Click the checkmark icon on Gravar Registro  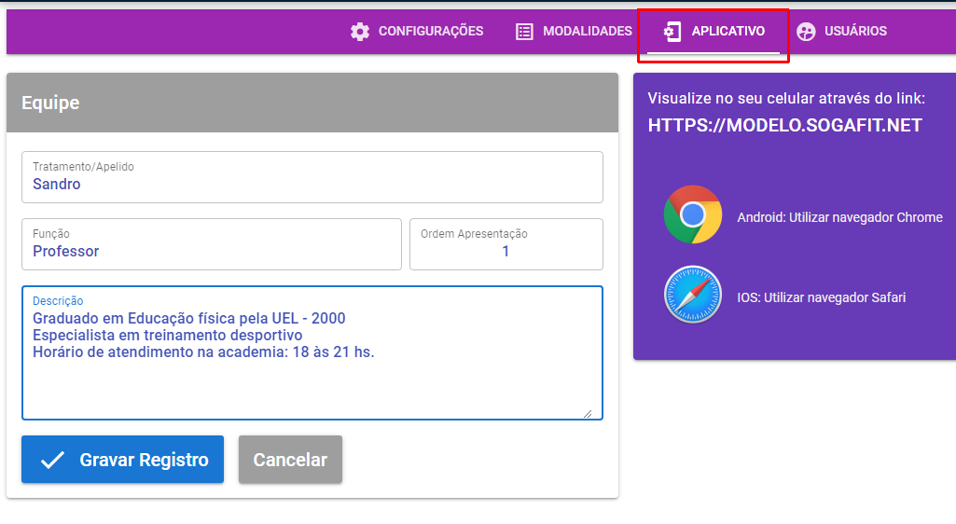pos(53,460)
